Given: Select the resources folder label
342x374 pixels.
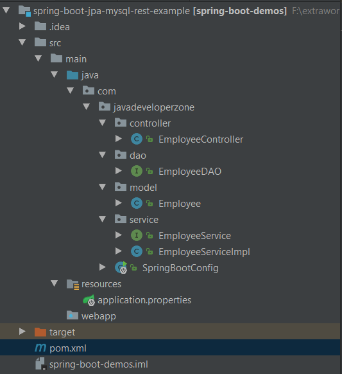Looking at the screenshot, I should click(101, 284).
